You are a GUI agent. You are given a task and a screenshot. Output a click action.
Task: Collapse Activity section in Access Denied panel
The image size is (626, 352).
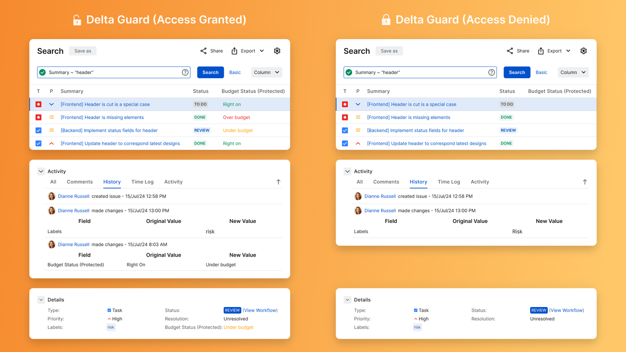click(347, 171)
